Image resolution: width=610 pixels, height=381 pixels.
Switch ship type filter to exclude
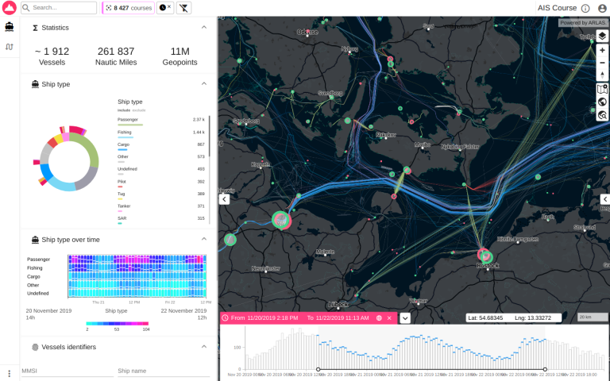pyautogui.click(x=138, y=110)
